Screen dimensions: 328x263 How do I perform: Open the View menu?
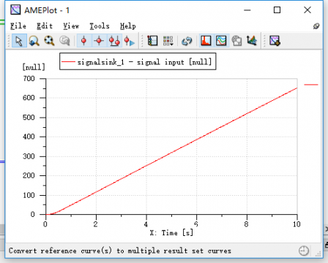[71, 26]
